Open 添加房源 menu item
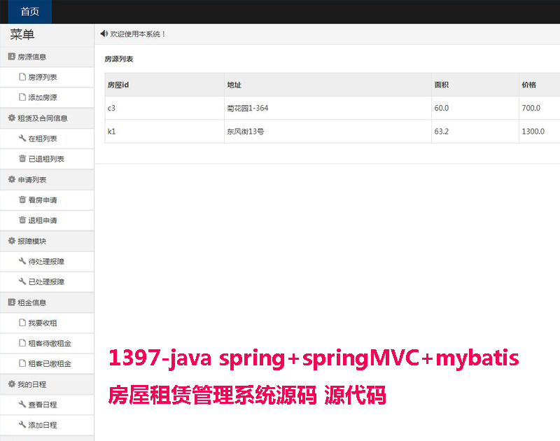The height and width of the screenshot is (441, 560). (47, 97)
